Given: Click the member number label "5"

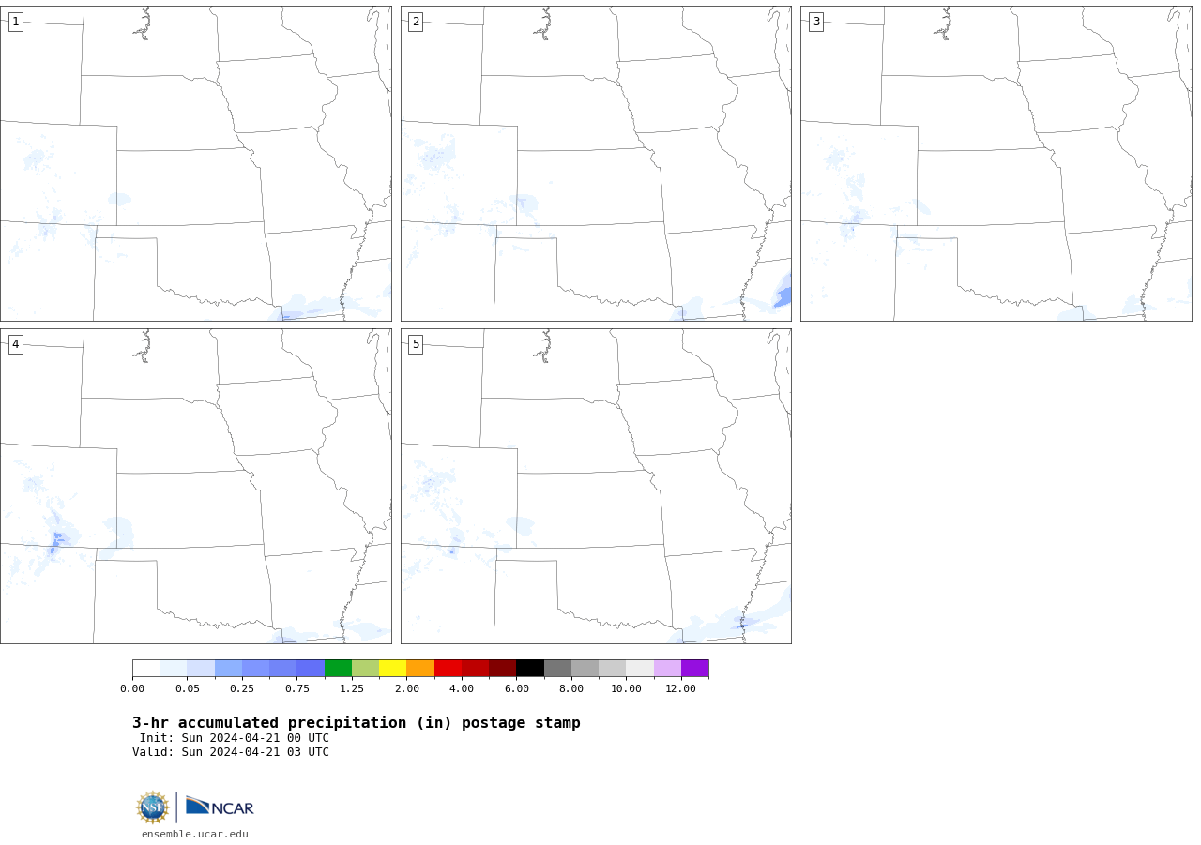Looking at the screenshot, I should tap(416, 344).
